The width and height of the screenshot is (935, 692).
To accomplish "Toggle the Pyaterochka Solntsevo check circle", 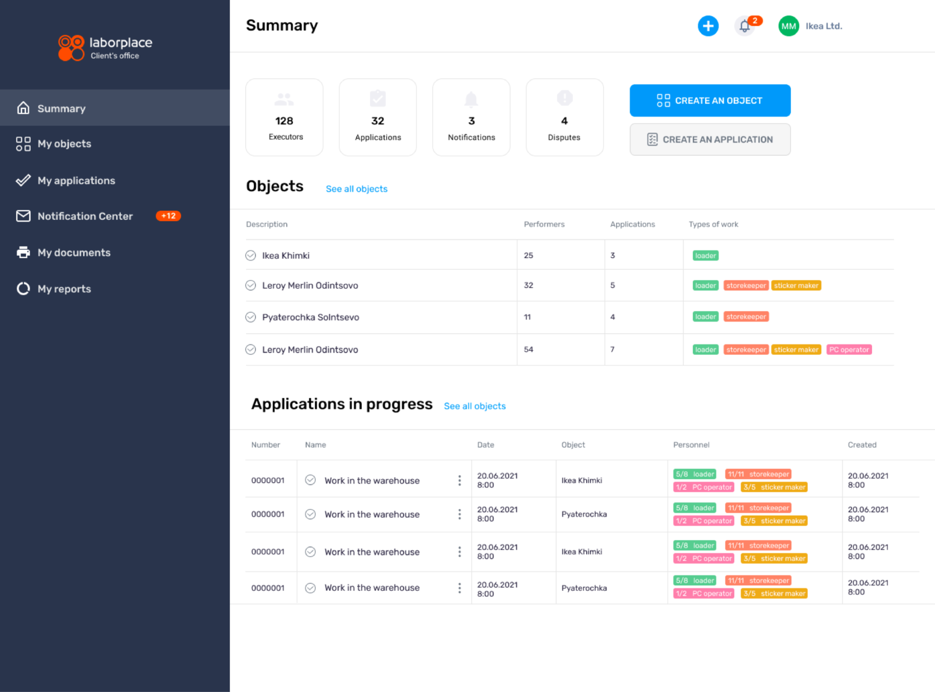I will [x=251, y=317].
